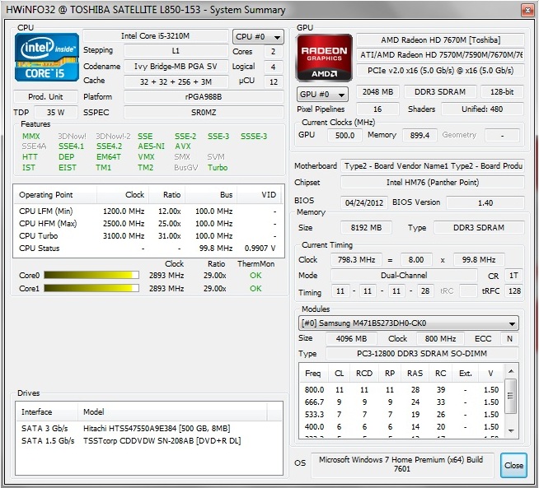Click the 04/24/2012 BIOS date field

coord(364,202)
